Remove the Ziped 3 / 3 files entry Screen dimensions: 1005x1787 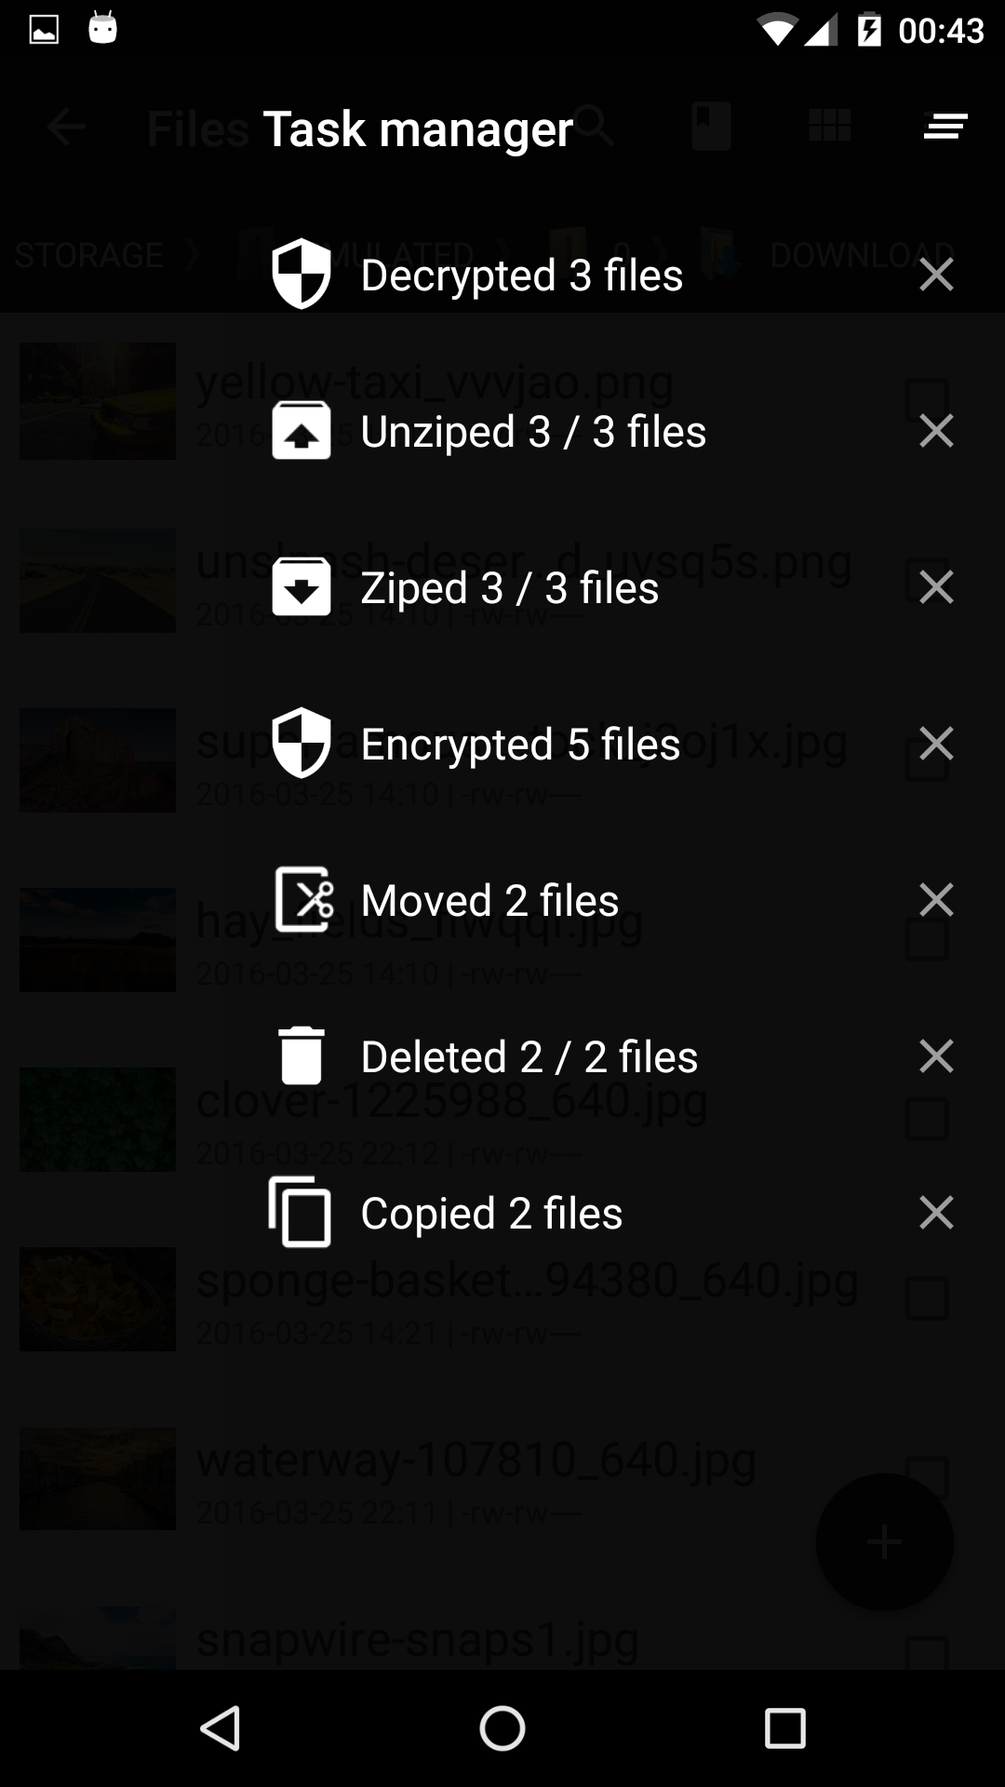936,587
